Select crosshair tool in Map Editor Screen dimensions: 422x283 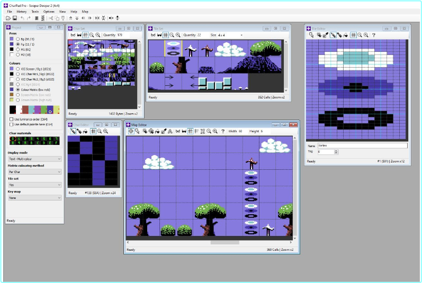point(131,131)
